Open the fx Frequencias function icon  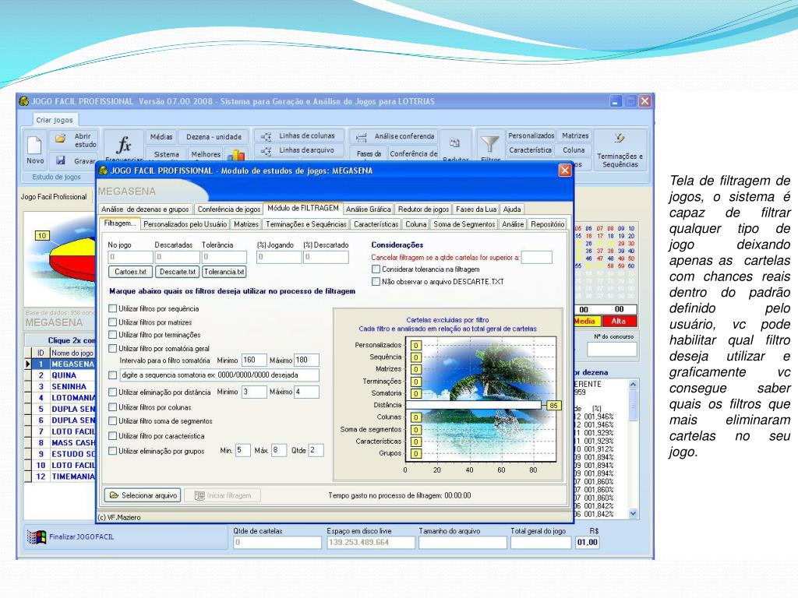pyautogui.click(x=124, y=144)
